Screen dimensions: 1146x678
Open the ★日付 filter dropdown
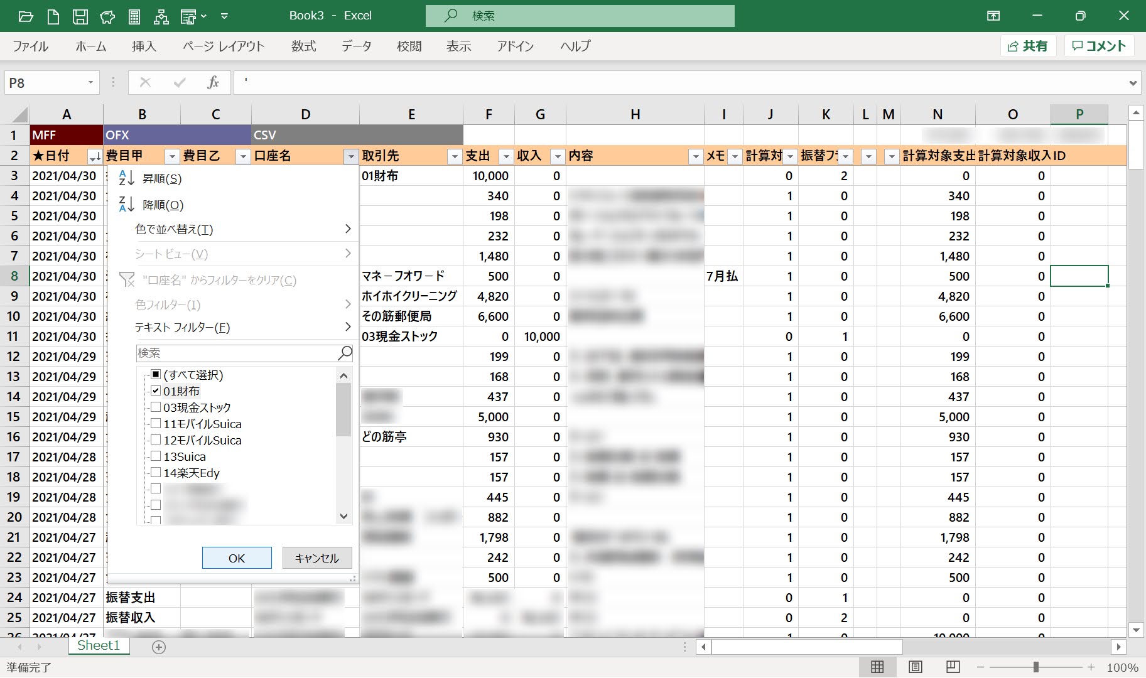pyautogui.click(x=95, y=156)
